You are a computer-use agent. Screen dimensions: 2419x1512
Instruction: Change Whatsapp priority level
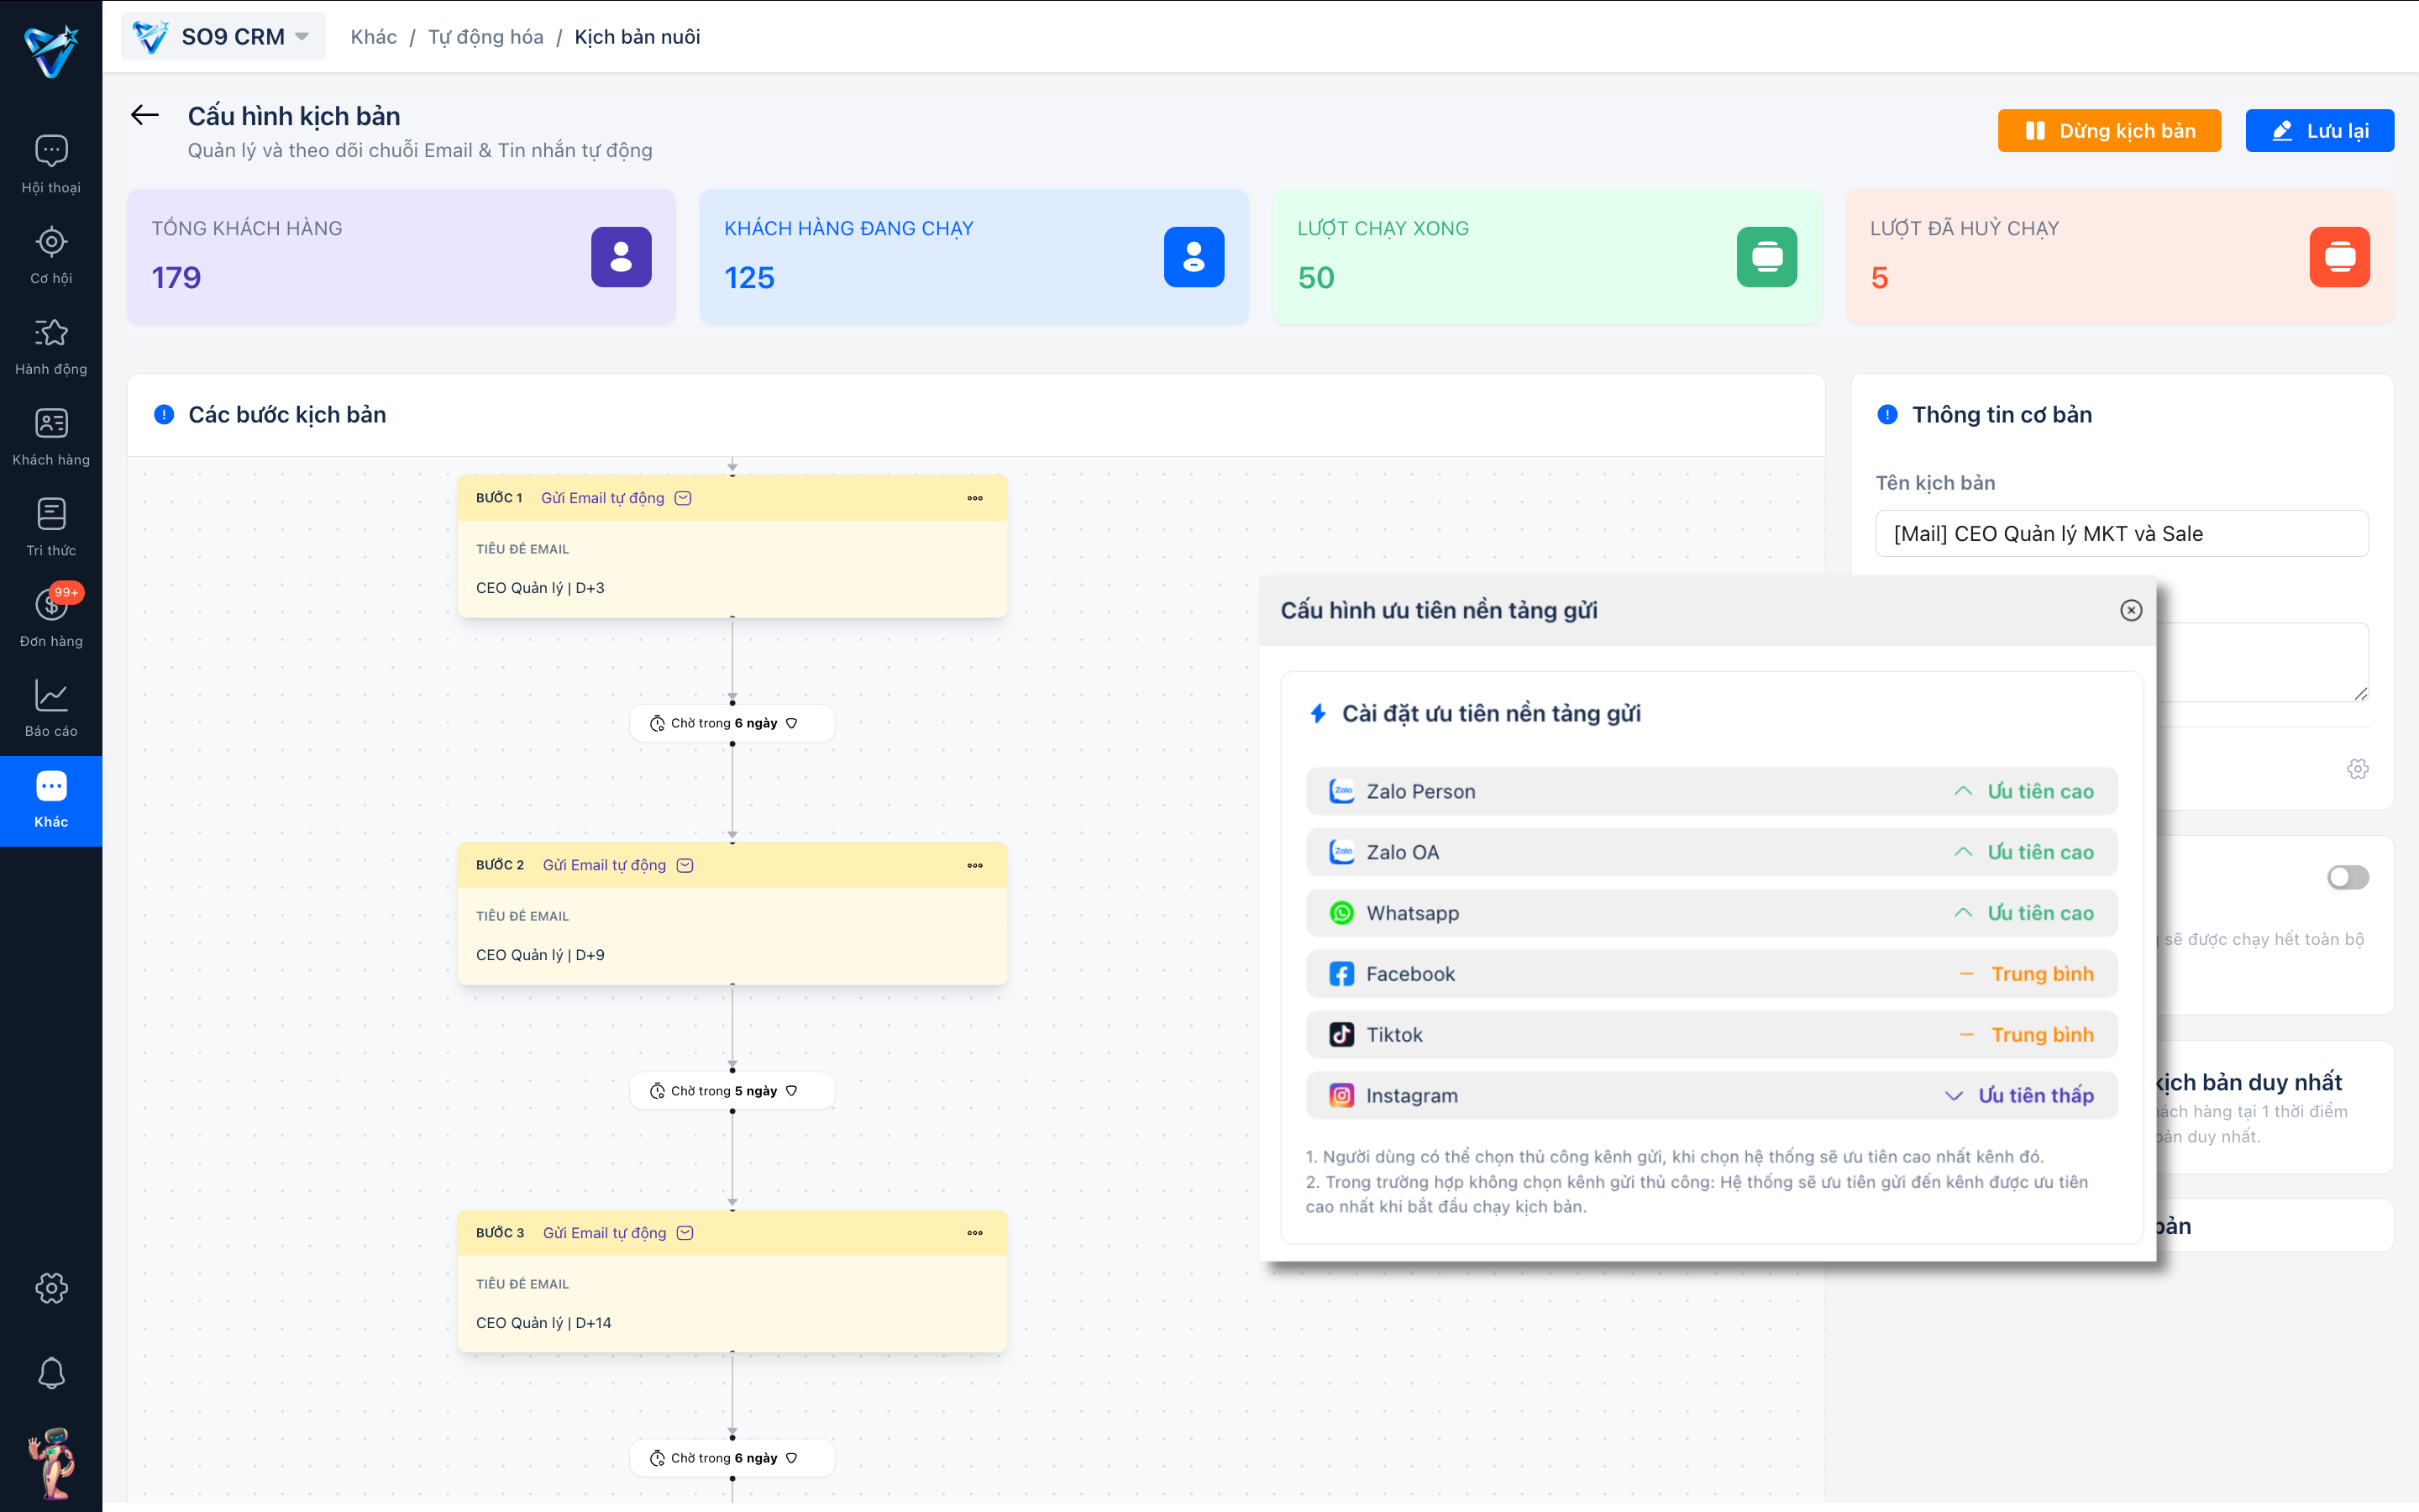tap(2023, 913)
